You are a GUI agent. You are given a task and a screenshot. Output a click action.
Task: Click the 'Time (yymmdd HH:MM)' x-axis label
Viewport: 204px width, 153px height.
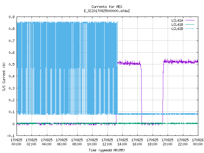107,150
